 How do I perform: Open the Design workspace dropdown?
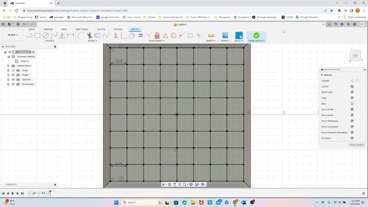[x=13, y=34]
